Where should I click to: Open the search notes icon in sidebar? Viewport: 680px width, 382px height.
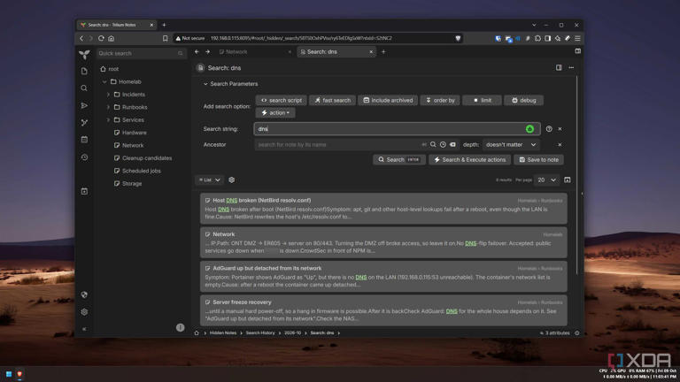coord(84,88)
